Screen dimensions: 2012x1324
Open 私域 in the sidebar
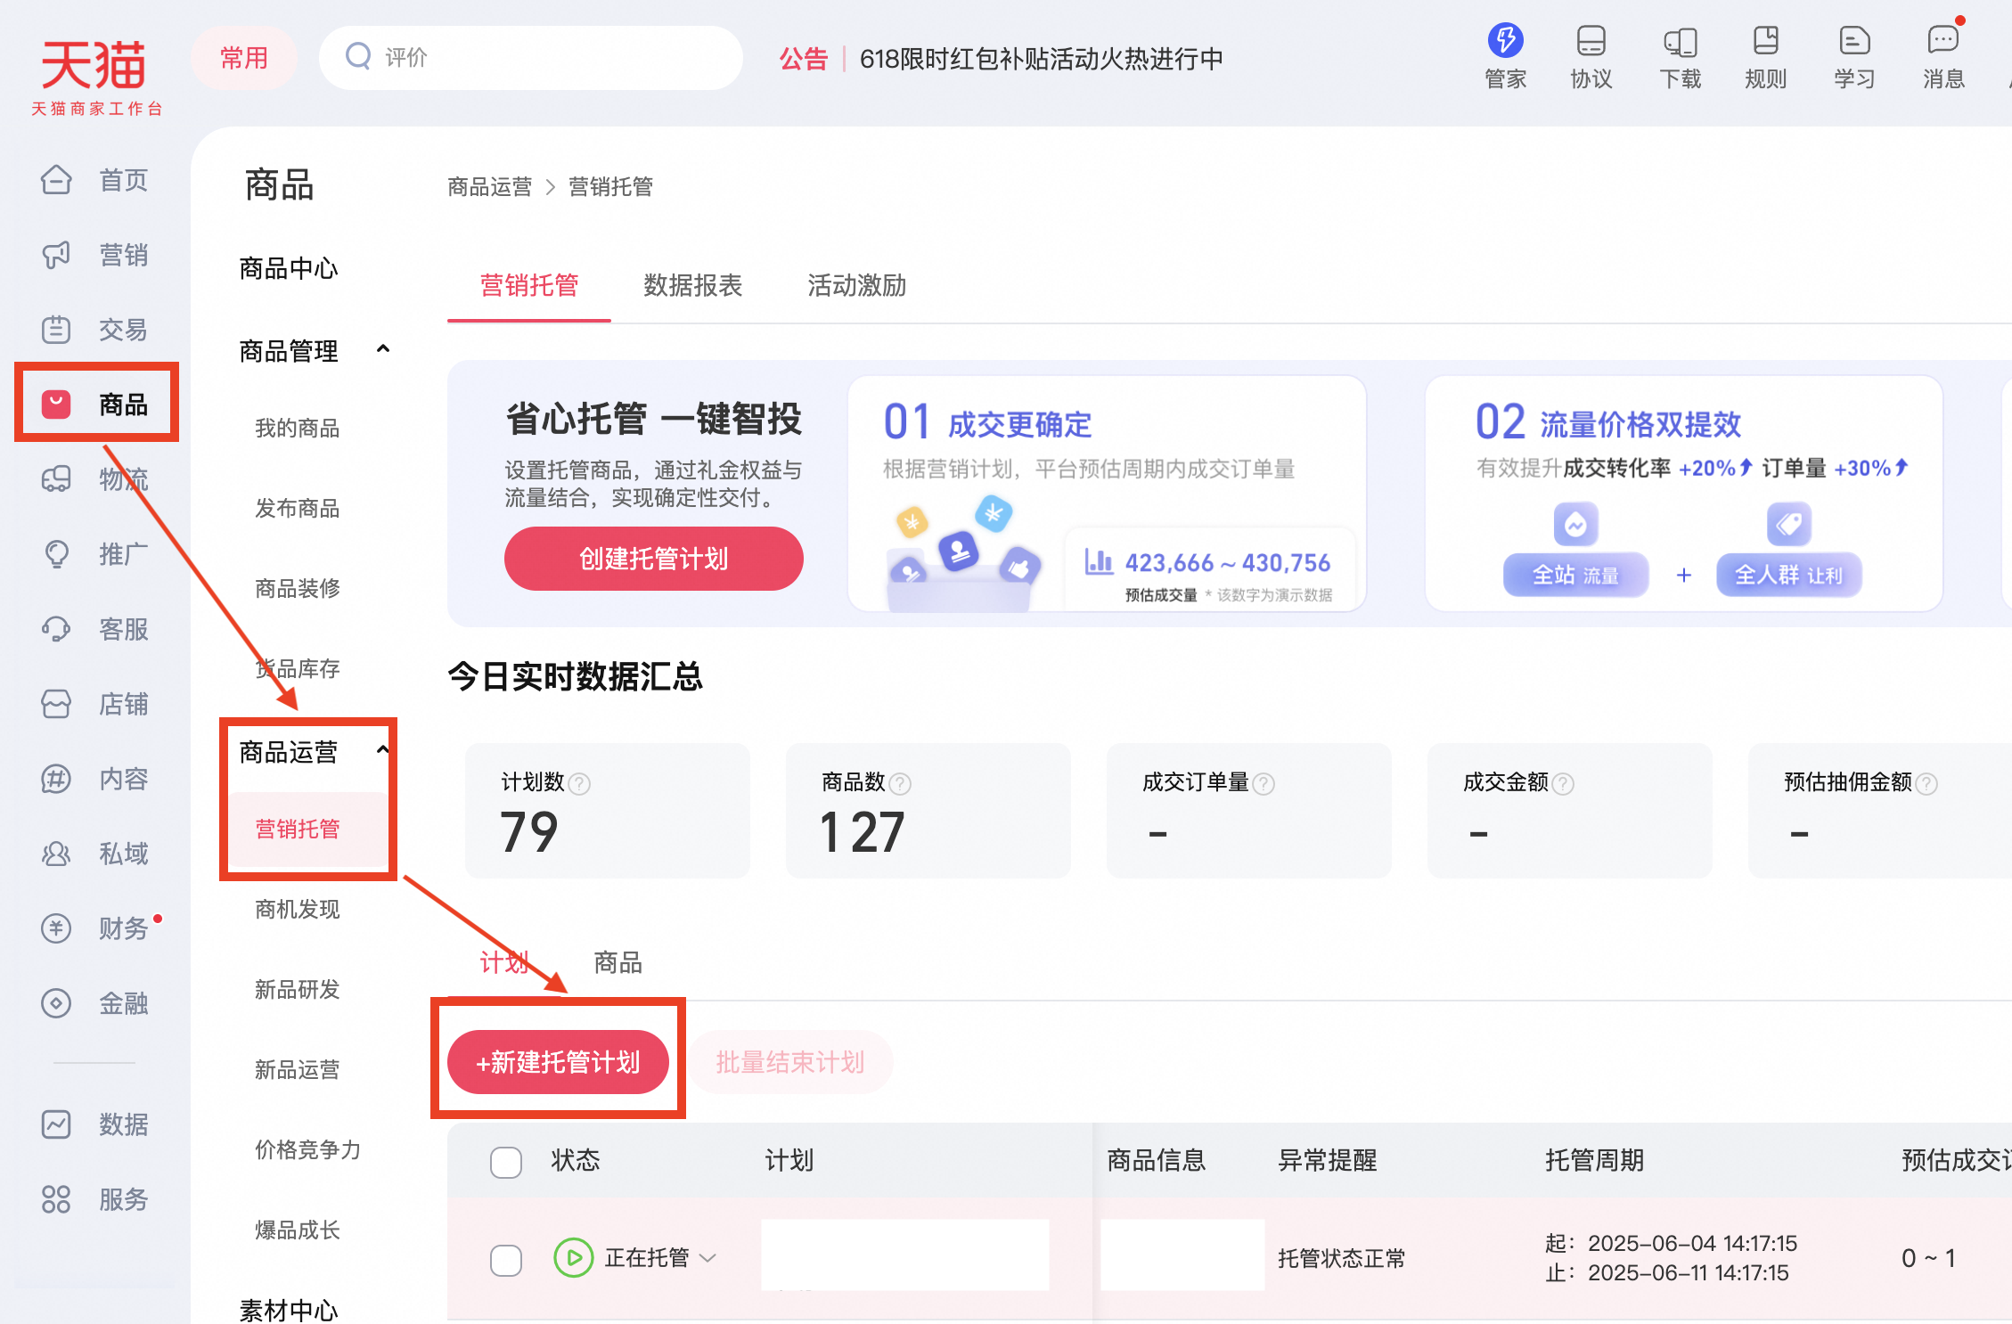pyautogui.click(x=95, y=854)
